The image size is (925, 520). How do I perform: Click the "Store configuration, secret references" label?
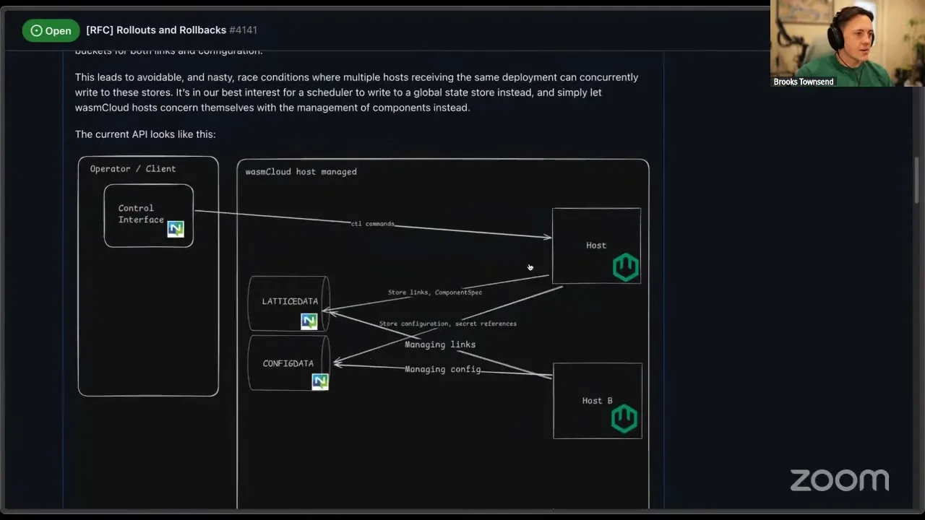click(x=448, y=324)
